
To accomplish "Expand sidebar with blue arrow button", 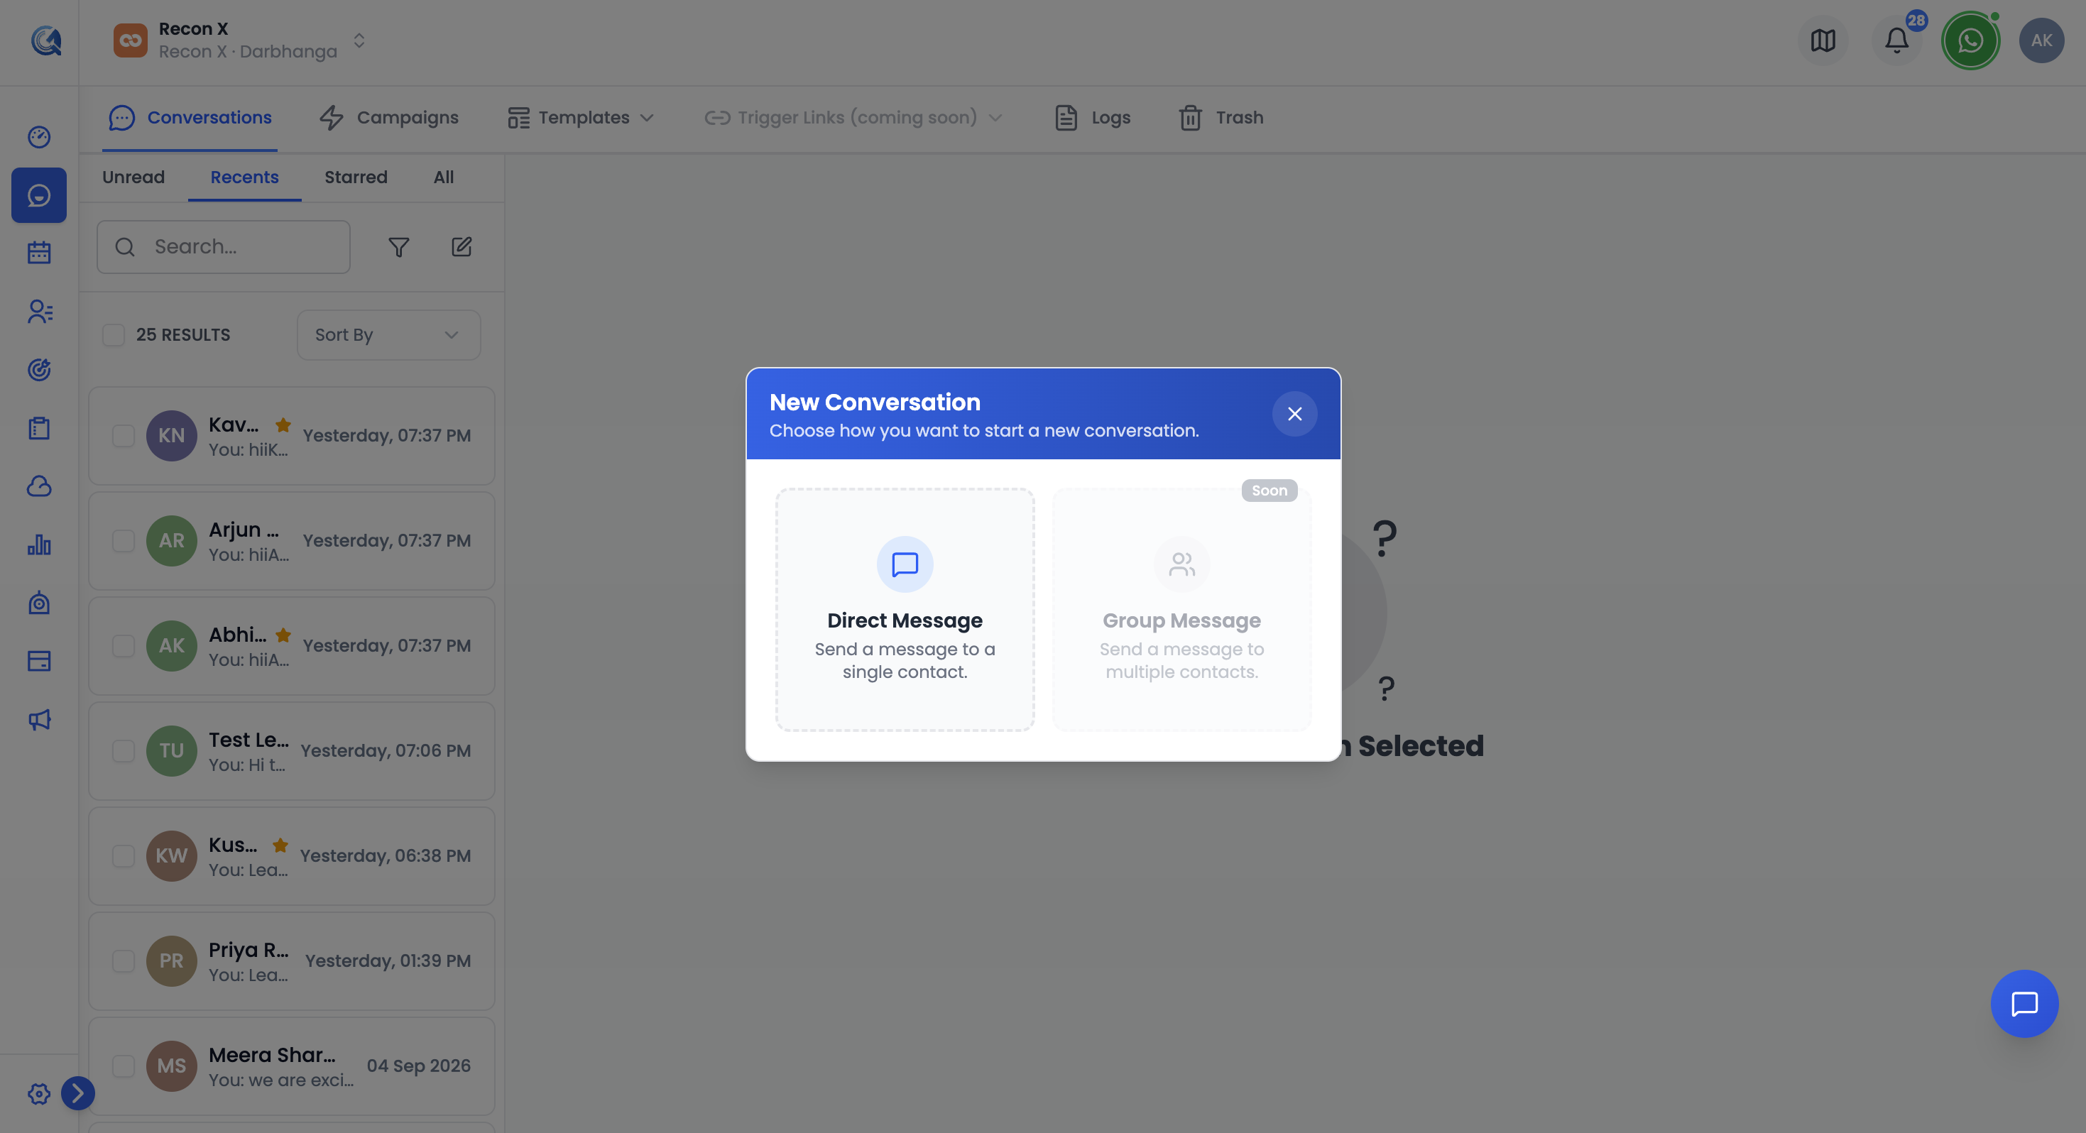I will click(77, 1093).
